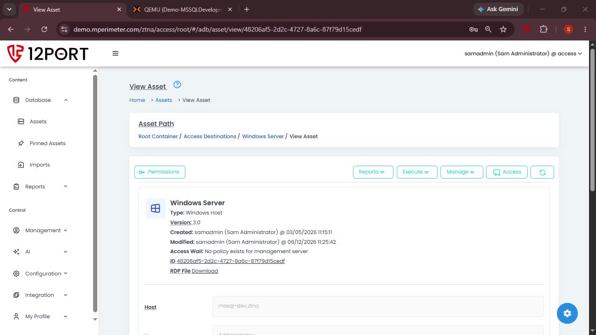Viewport: 596px width, 335px height.
Task: Click the red shield extension icon
Action: [527, 29]
